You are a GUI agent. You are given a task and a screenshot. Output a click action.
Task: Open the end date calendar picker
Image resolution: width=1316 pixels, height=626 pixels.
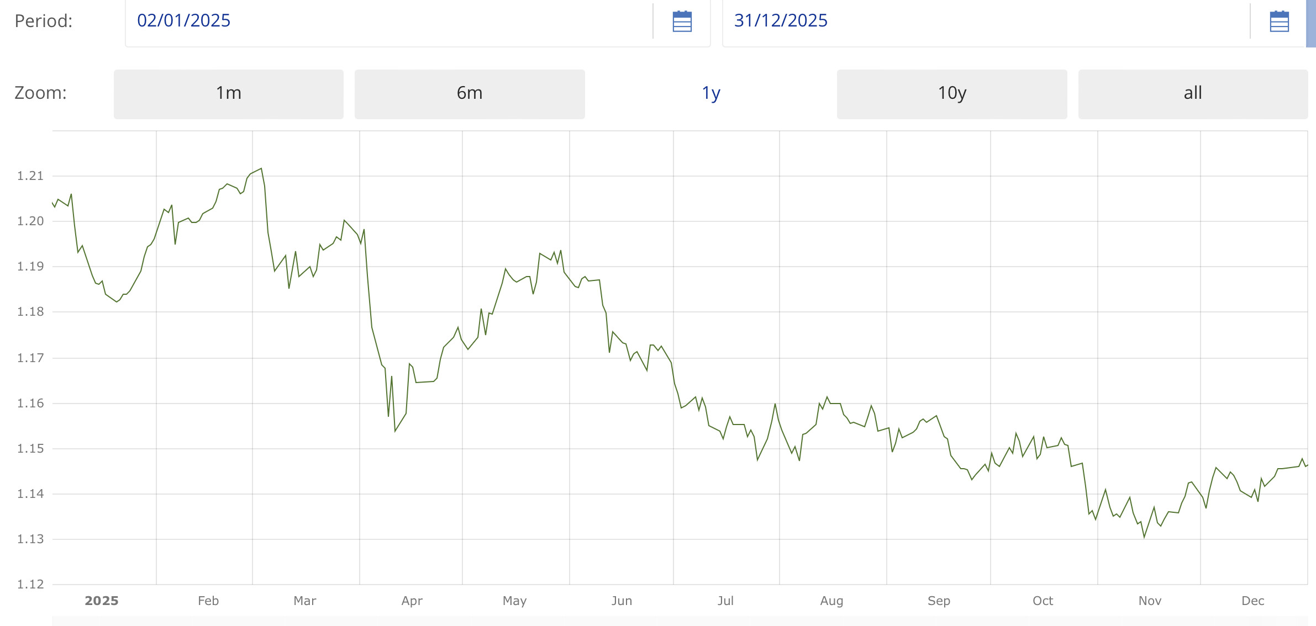tap(1279, 22)
